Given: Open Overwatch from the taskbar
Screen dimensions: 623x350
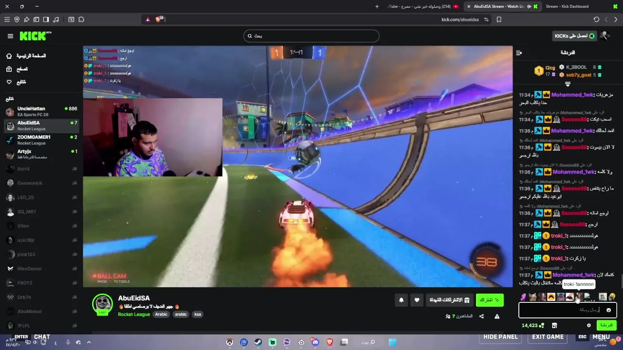Looking at the screenshot, I should click(230, 342).
